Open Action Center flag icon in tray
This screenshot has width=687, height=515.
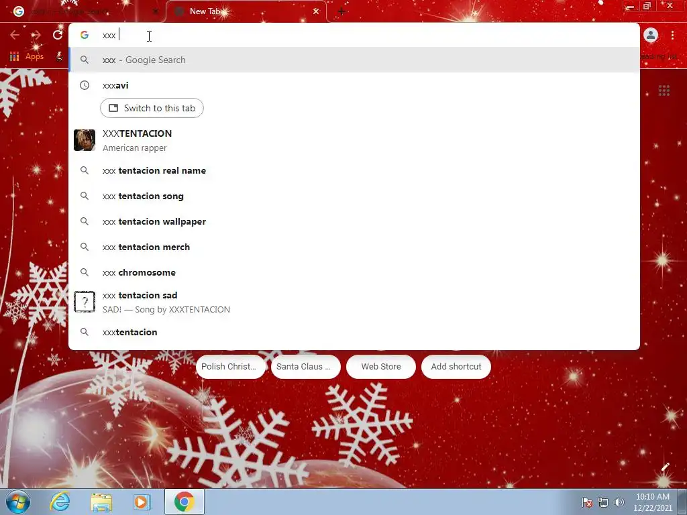coord(586,502)
